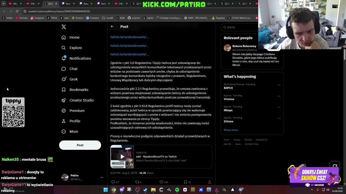
Task: Launch the Grok icon in the sidebar
Action: (x=64, y=79)
